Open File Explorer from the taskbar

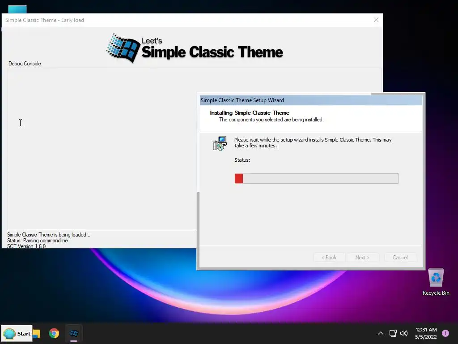tap(37, 333)
